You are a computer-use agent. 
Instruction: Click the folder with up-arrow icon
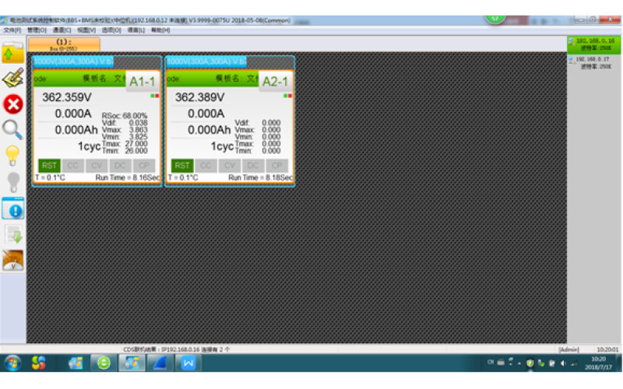12,53
